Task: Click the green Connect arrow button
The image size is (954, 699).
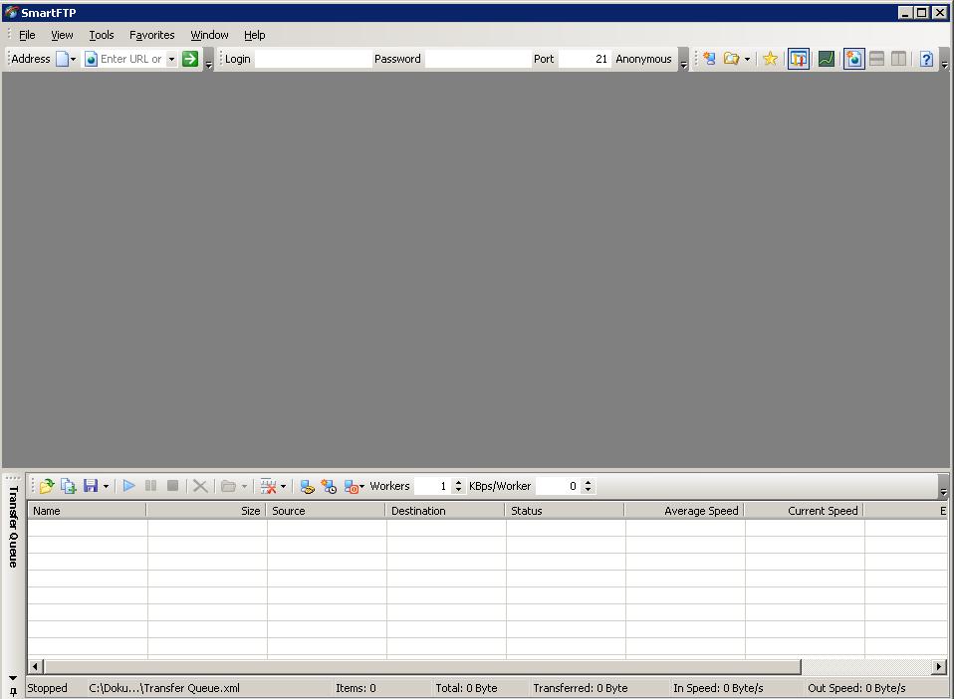Action: 190,59
